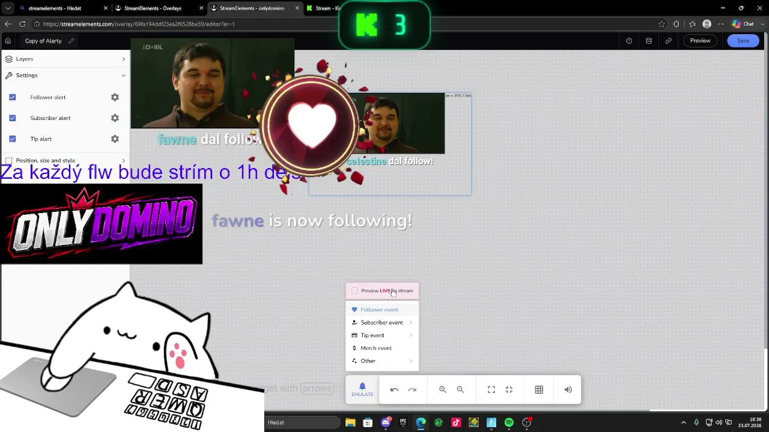Toggle the canvas grid icon
This screenshot has height=432, width=769.
[539, 389]
